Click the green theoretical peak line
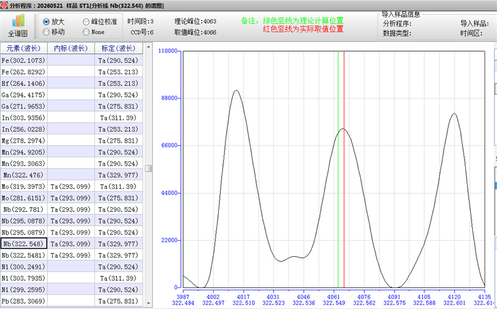This screenshot has width=497, height=309. pyautogui.click(x=338, y=169)
